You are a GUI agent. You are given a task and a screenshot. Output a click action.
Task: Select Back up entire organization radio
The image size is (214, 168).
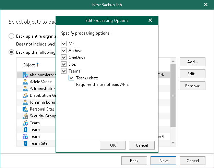coord(11,36)
